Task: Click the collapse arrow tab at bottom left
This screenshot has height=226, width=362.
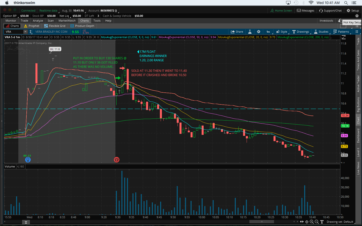Action: pyautogui.click(x=26, y=222)
